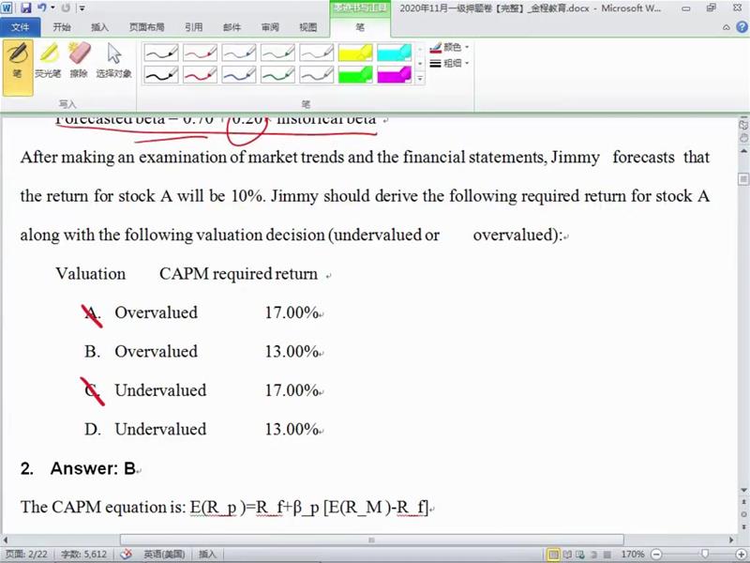Screen dimensions: 750x563
Task: Click the Save icon in quick access toolbar
Action: click(x=25, y=8)
